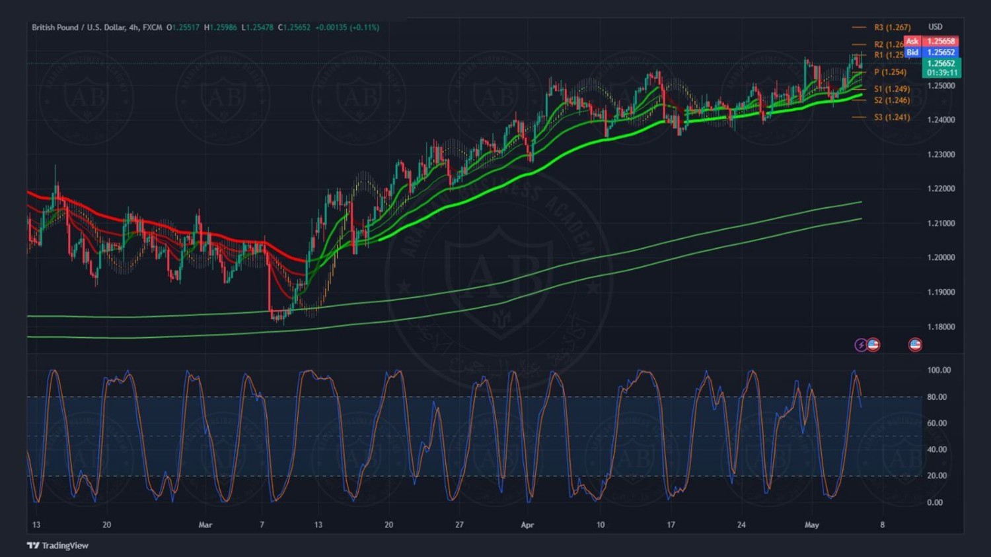Click 1.25000 on the price axis

pyautogui.click(x=941, y=86)
